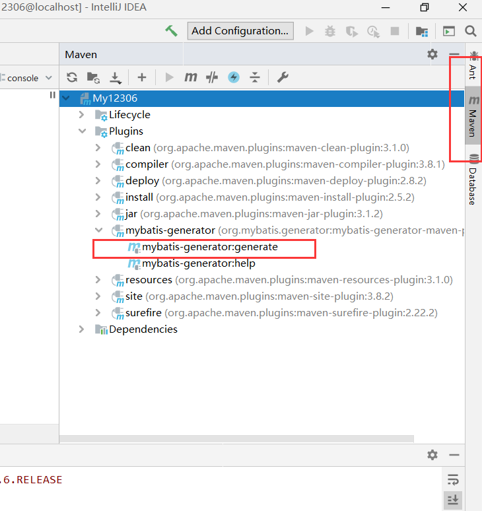Viewport: 482px width, 511px height.
Task: Add Maven project with plus icon
Action: (142, 77)
